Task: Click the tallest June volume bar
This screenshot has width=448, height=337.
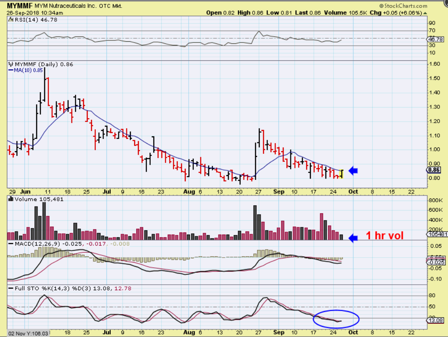Action: (x=44, y=221)
